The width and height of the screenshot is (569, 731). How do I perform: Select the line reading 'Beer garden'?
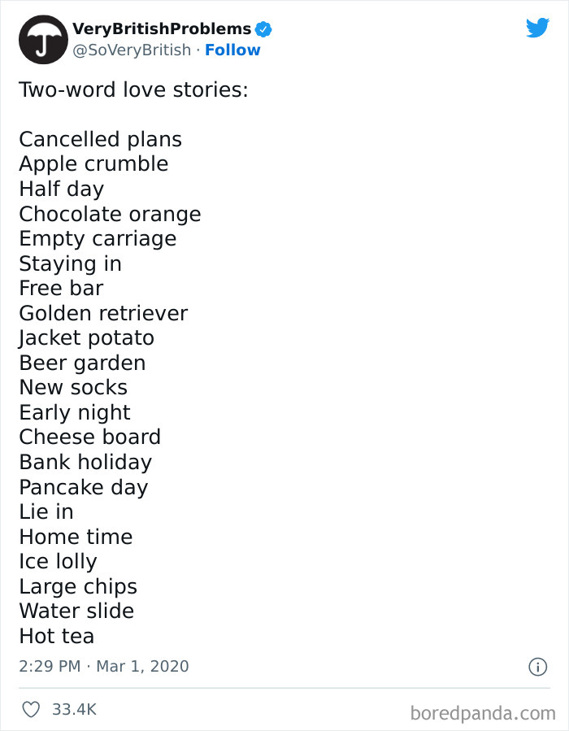(82, 363)
